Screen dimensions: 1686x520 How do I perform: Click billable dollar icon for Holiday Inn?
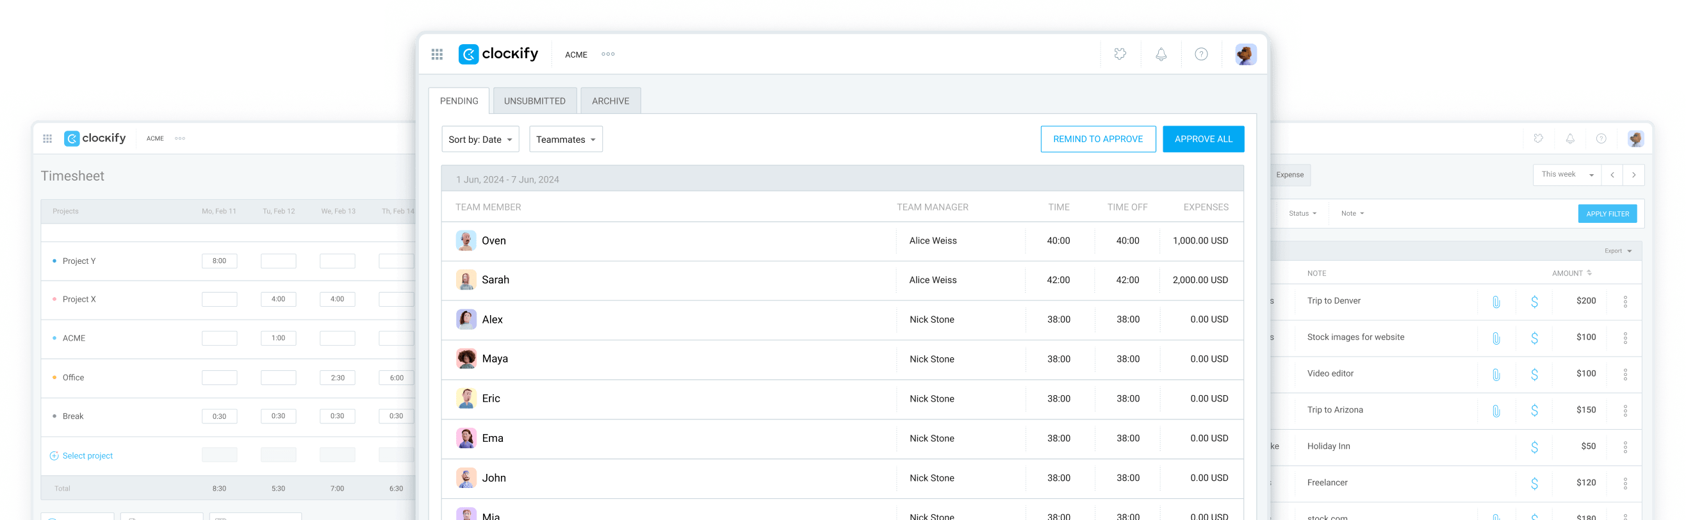pos(1534,447)
